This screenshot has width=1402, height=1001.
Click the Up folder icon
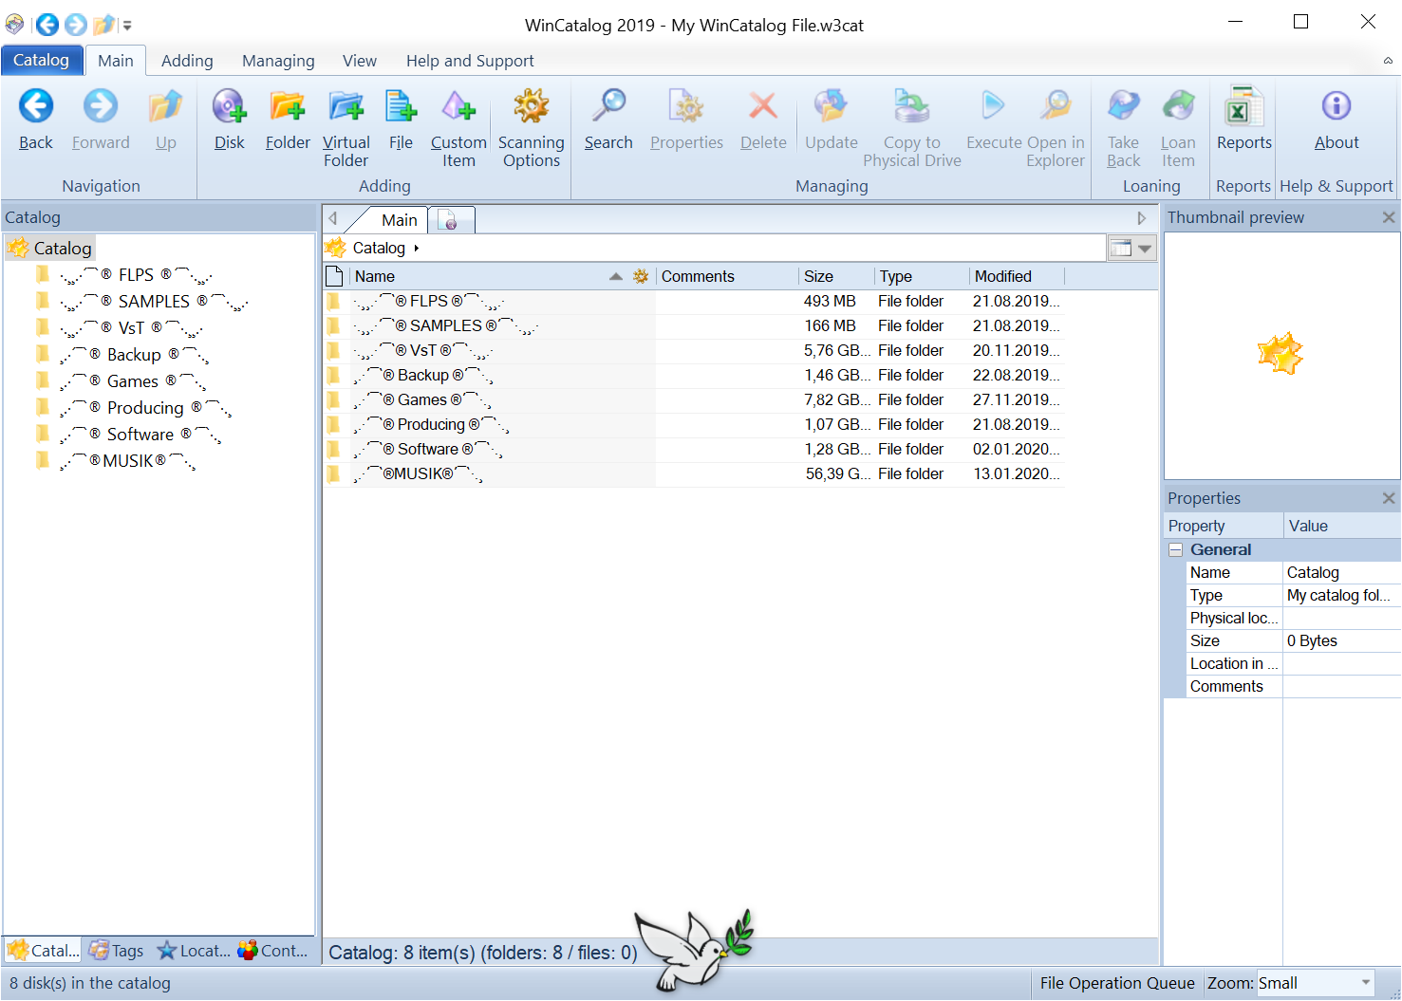tap(166, 106)
